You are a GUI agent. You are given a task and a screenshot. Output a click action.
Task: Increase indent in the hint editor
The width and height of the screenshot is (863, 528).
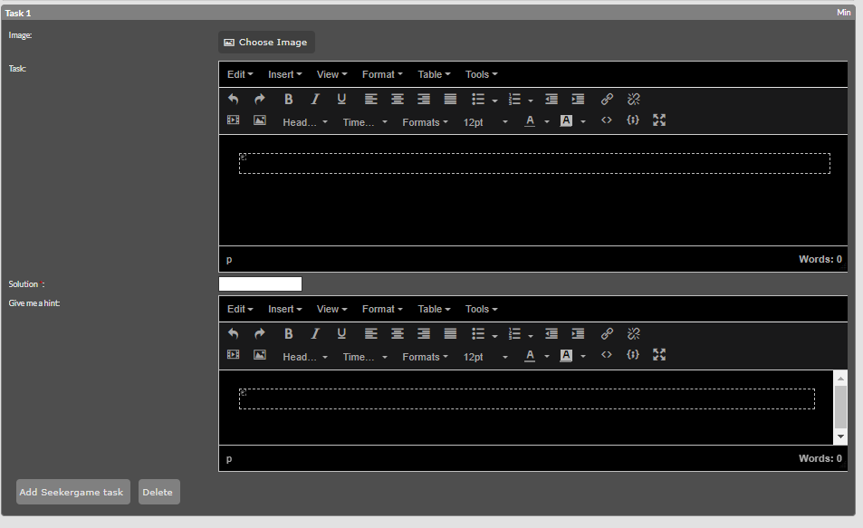pos(578,333)
